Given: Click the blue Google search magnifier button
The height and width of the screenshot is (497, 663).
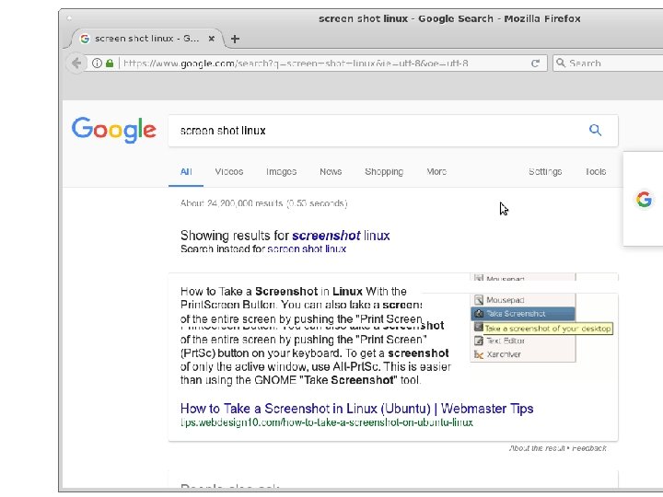Looking at the screenshot, I should click(595, 130).
